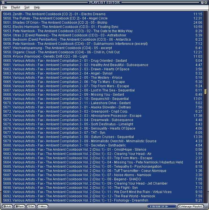Viewport: 209px width, 210px height.
Task: Select track 5670 Lakeshore Drive - Sextant
Action: (103, 103)
